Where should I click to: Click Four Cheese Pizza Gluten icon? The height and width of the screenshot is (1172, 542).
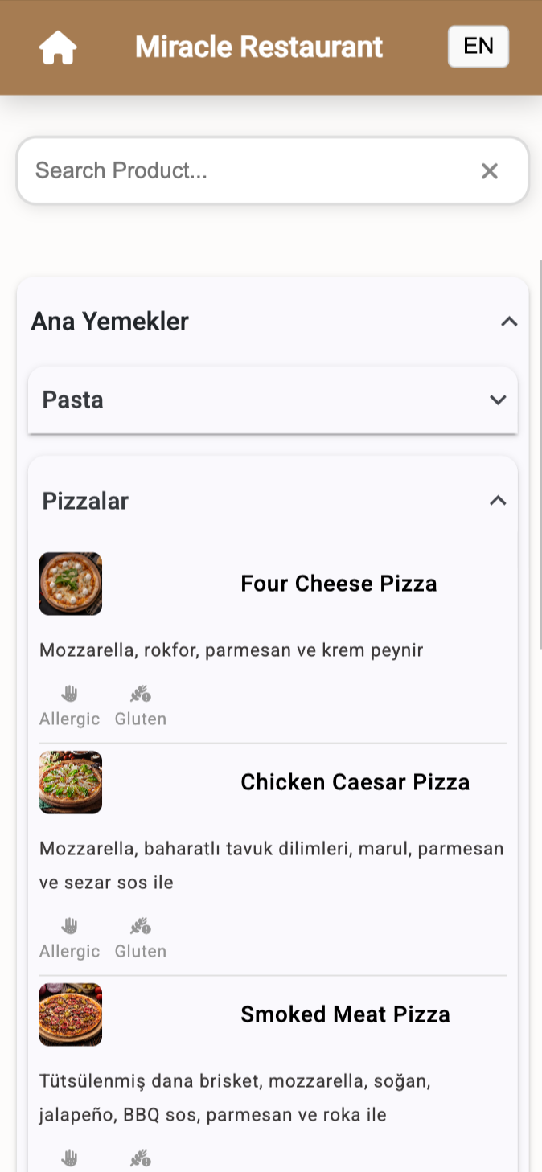pyautogui.click(x=141, y=694)
